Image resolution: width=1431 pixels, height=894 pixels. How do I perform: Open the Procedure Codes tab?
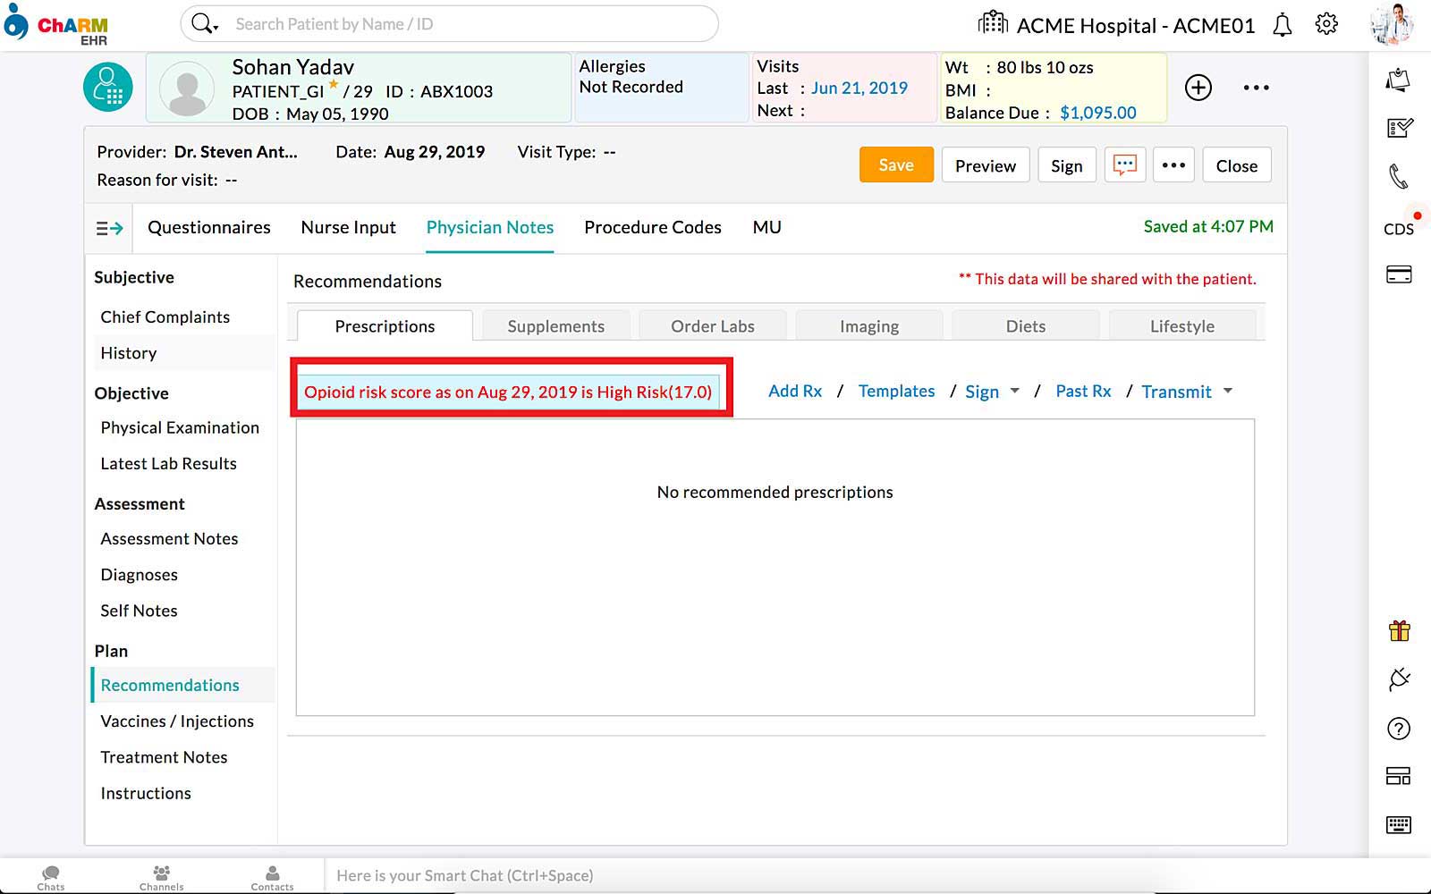(x=652, y=227)
